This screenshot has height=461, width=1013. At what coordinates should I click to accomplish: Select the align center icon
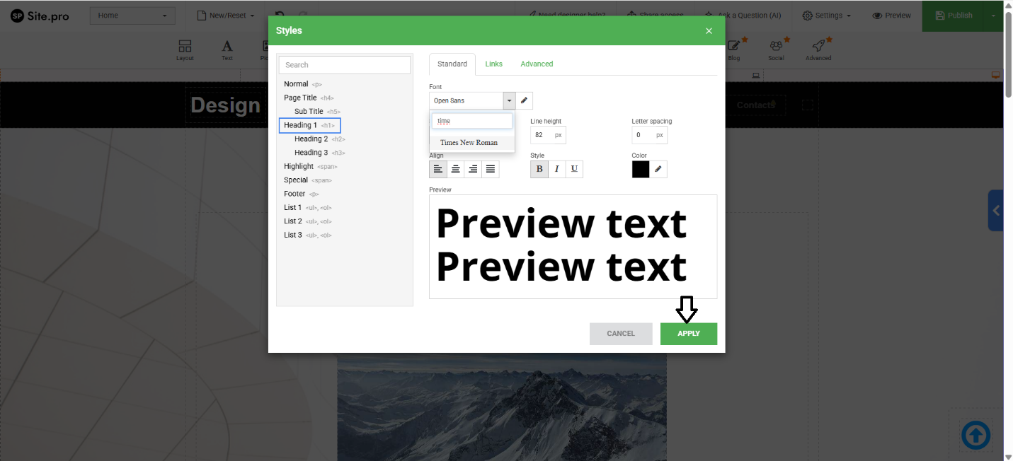(x=456, y=169)
